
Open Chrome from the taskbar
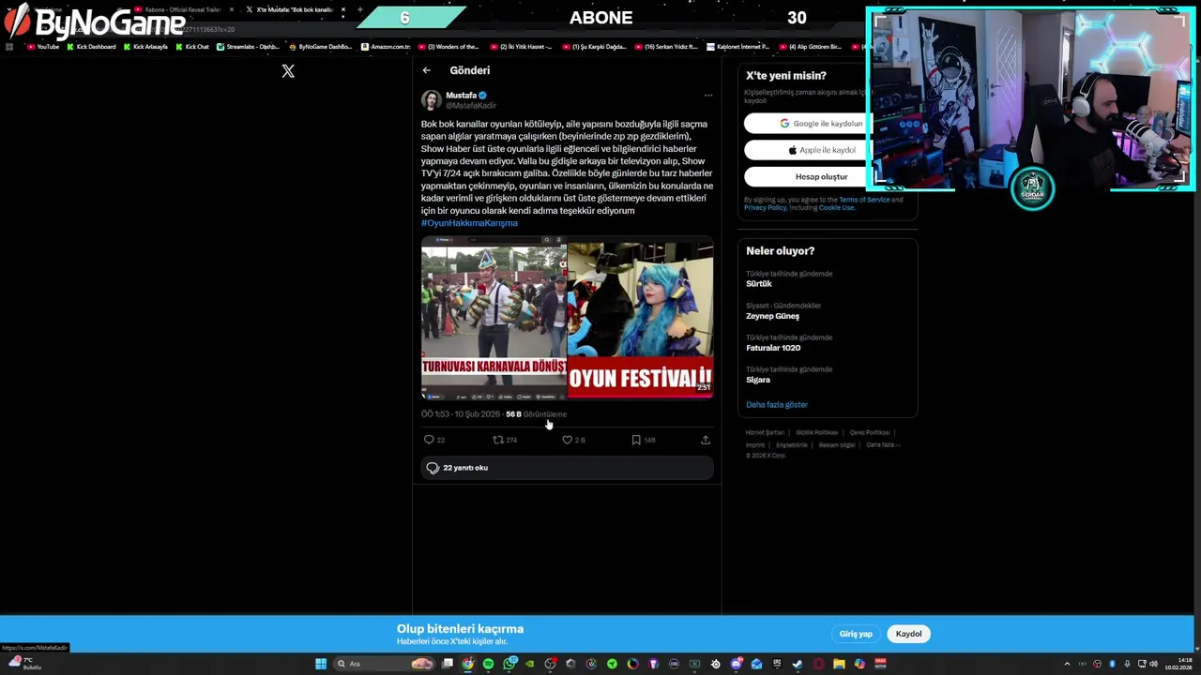[x=467, y=664]
